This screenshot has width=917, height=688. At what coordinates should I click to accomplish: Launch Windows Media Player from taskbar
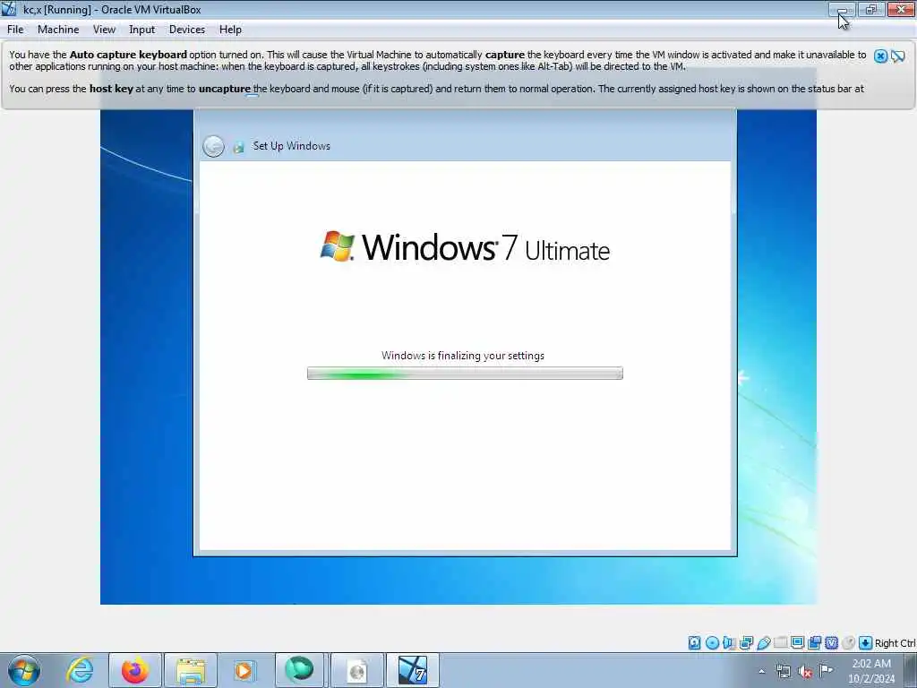pos(244,670)
